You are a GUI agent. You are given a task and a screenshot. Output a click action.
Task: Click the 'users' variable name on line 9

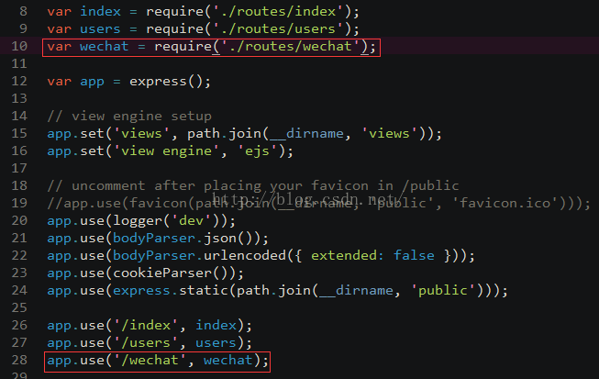click(100, 29)
